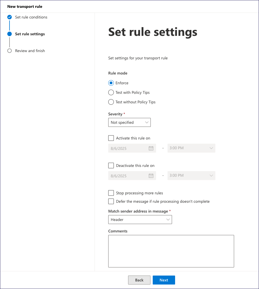The width and height of the screenshot is (259, 289).
Task: Tick Defer the message if processing doesn't complete
Action: [111, 201]
